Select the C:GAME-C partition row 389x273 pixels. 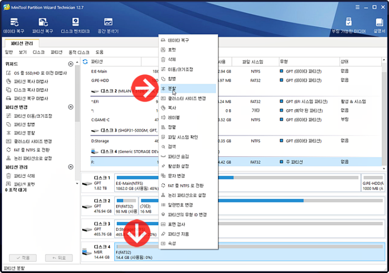click(x=236, y=120)
